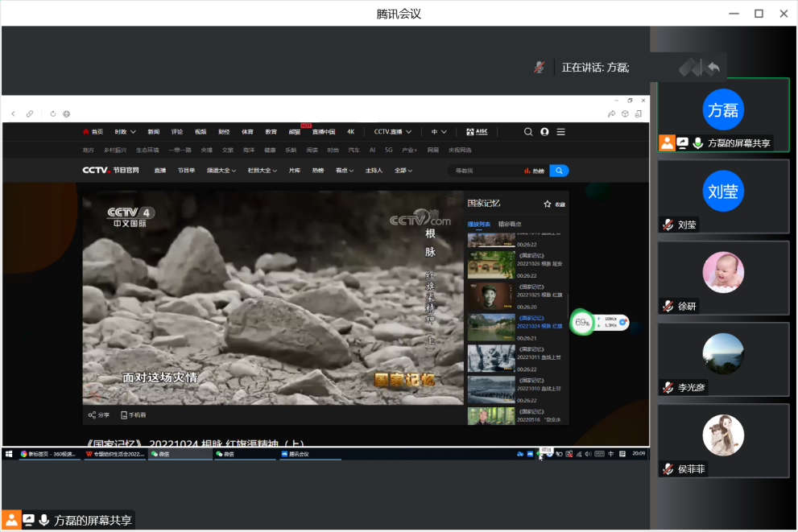Screen dimensions: 798x532
Task: Play the 20221025 根脉 红旗 episode thumbnail
Action: tap(491, 296)
